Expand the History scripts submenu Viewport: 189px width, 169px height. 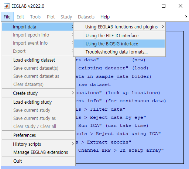click(38, 144)
